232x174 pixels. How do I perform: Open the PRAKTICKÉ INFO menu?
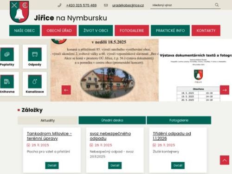pyautogui.click(x=170, y=31)
